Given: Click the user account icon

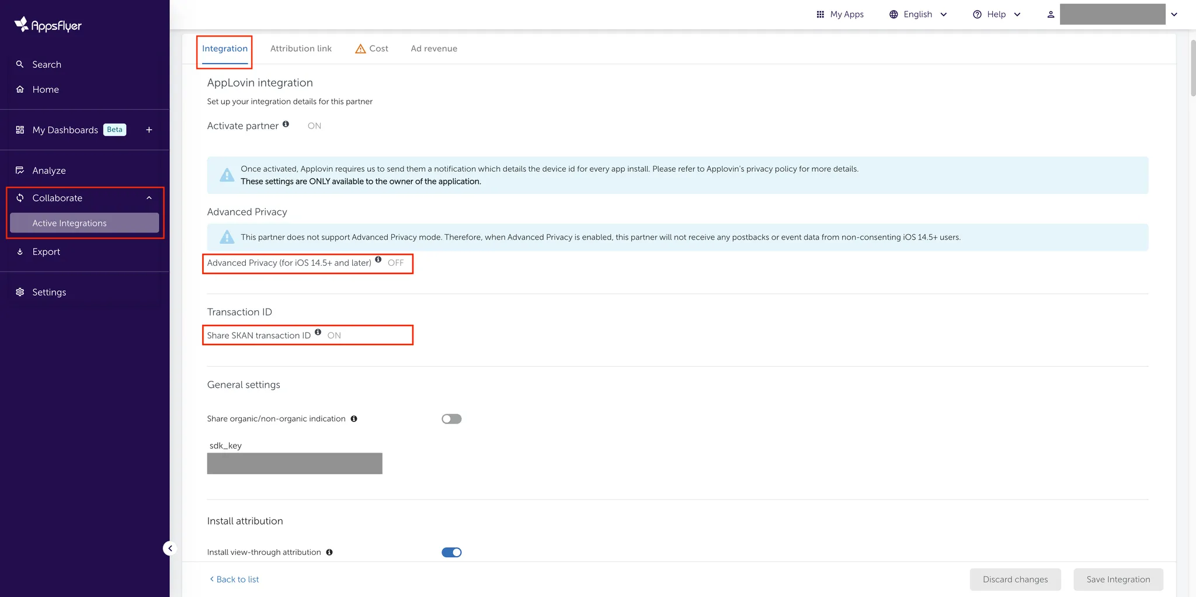Looking at the screenshot, I should [1051, 14].
